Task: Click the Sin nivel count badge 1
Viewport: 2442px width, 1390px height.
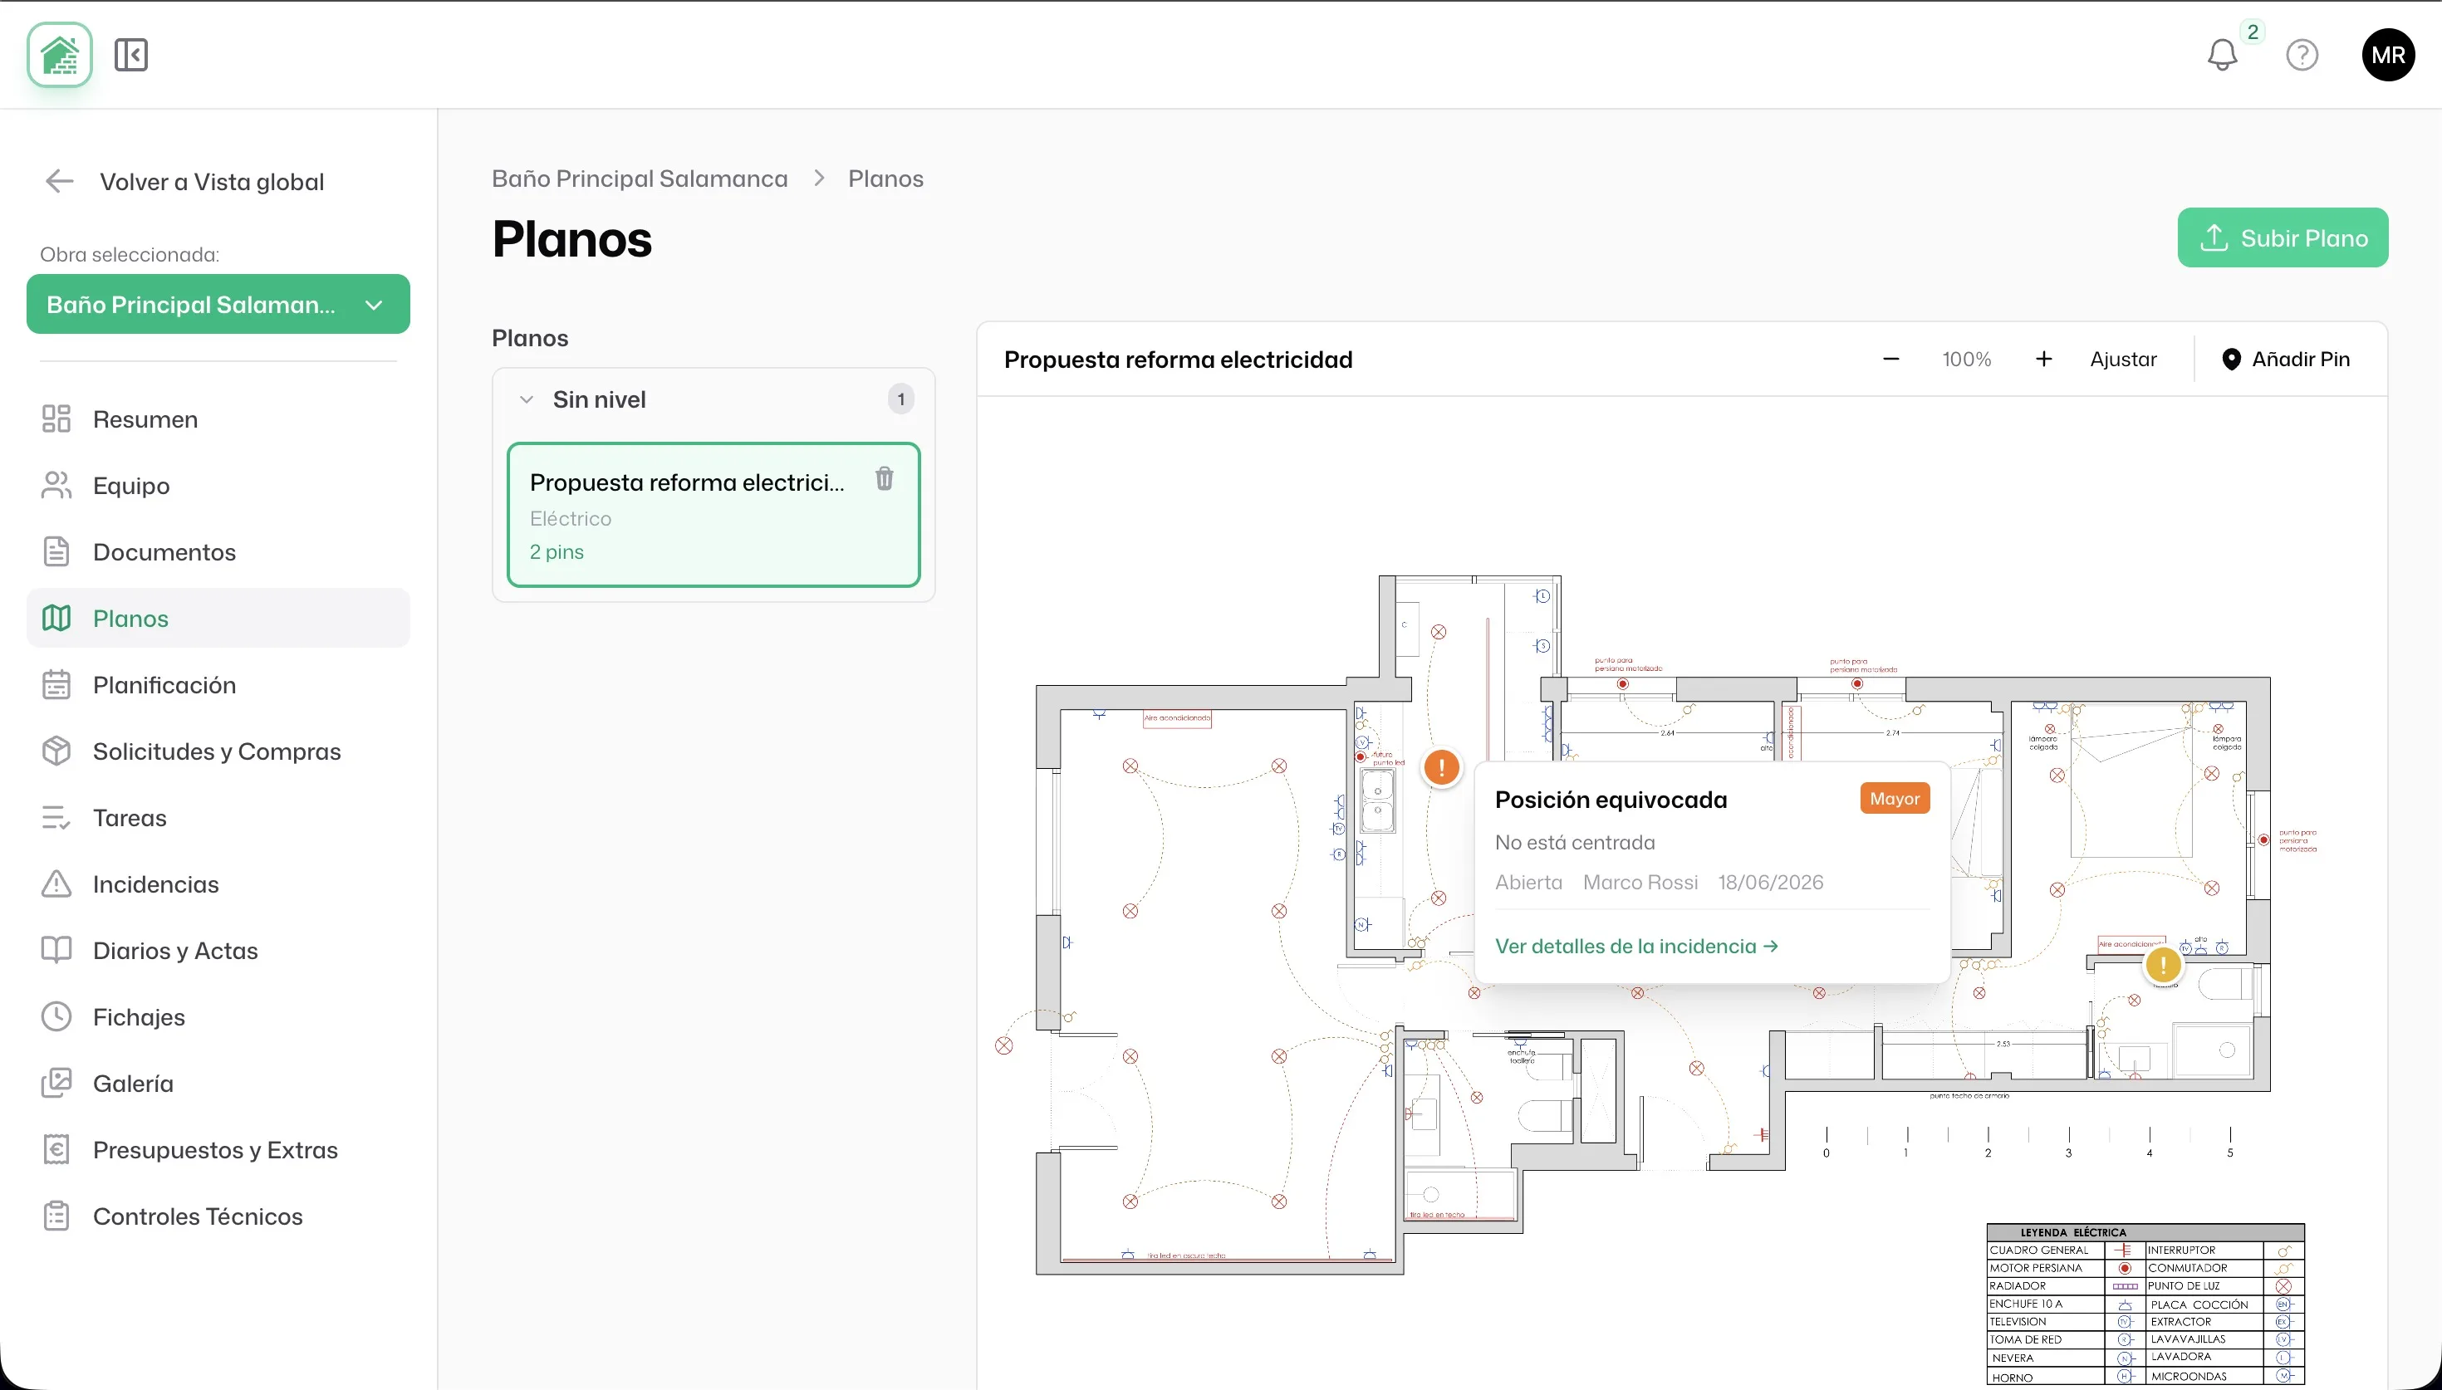Action: pyautogui.click(x=900, y=399)
